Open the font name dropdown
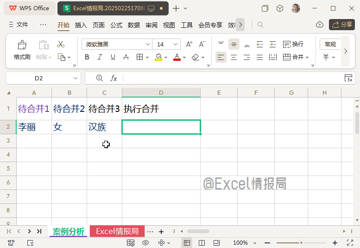Screen dimensions: 360x248 click(x=148, y=45)
